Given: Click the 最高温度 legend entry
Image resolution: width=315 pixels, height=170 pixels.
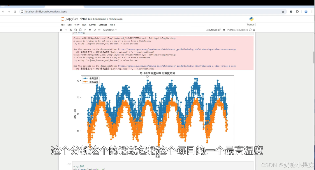Looking at the screenshot, I should point(91,78).
